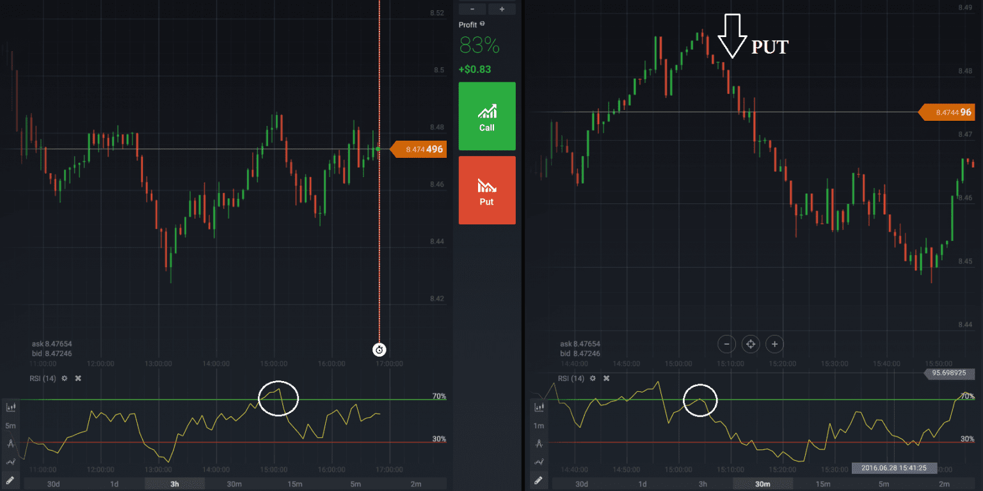
Task: Select 3h timeframe in right chart
Action: (703, 484)
